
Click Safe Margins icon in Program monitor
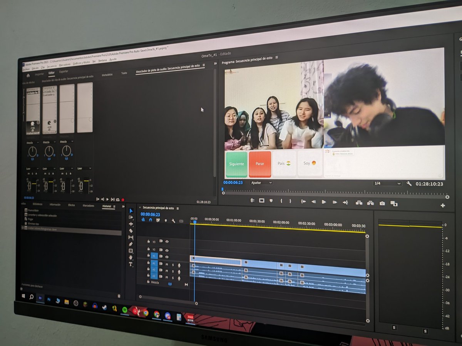262,200
